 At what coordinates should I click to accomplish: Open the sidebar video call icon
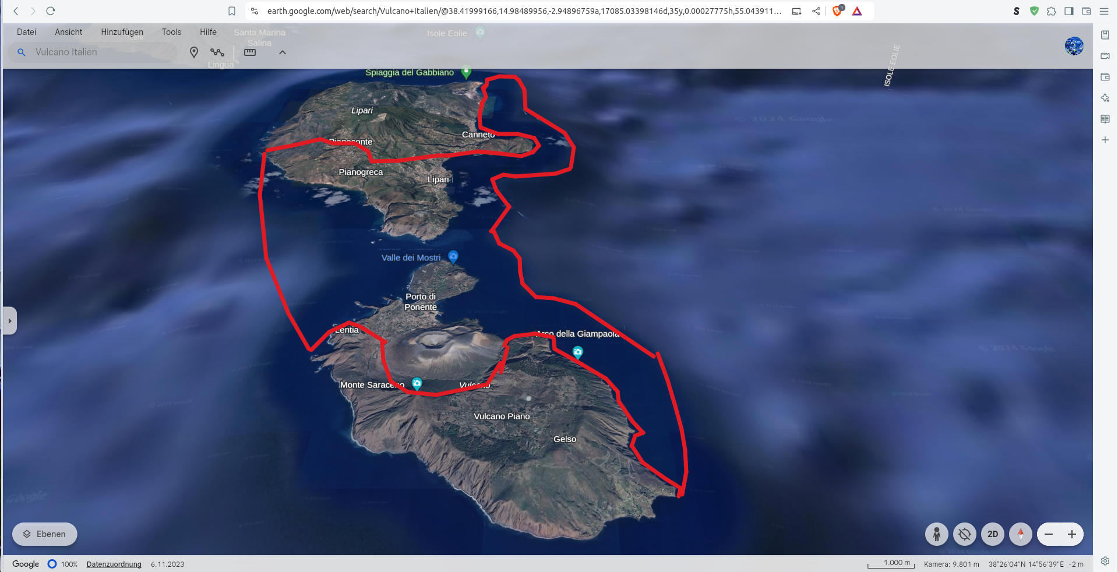1105,56
